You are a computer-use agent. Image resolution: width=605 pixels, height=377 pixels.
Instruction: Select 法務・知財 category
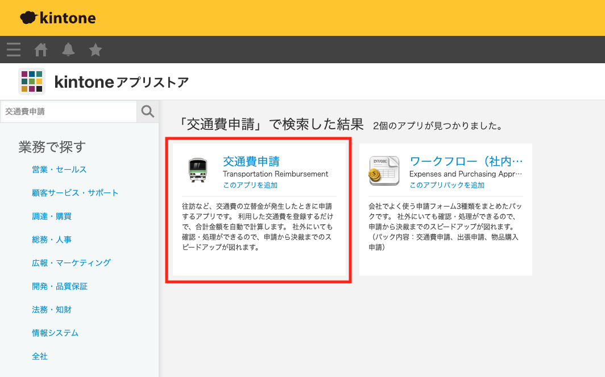pos(52,309)
